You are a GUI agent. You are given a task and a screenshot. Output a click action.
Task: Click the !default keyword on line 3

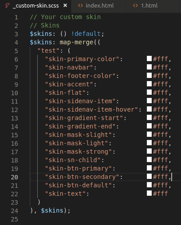tap(86, 34)
